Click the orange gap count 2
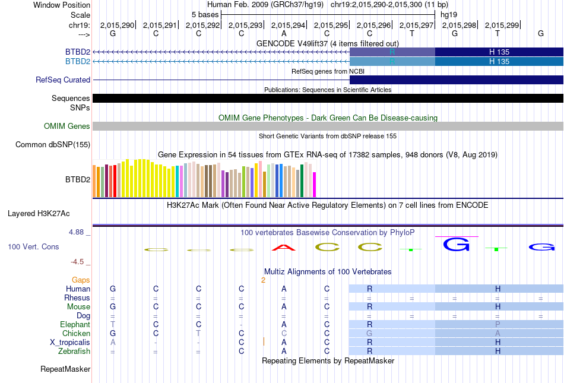Image resolution: width=564 pixels, height=383 pixels. point(263,280)
